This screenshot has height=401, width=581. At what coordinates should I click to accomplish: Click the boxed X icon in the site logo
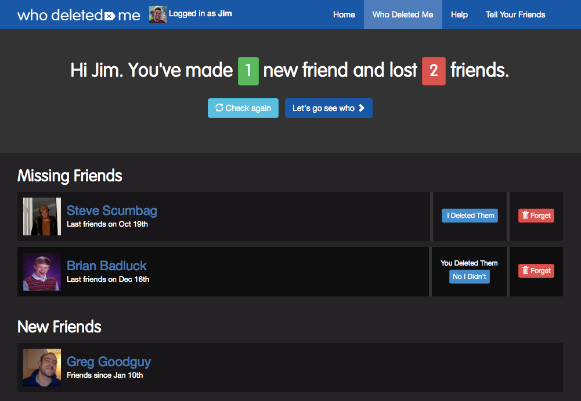tap(108, 16)
